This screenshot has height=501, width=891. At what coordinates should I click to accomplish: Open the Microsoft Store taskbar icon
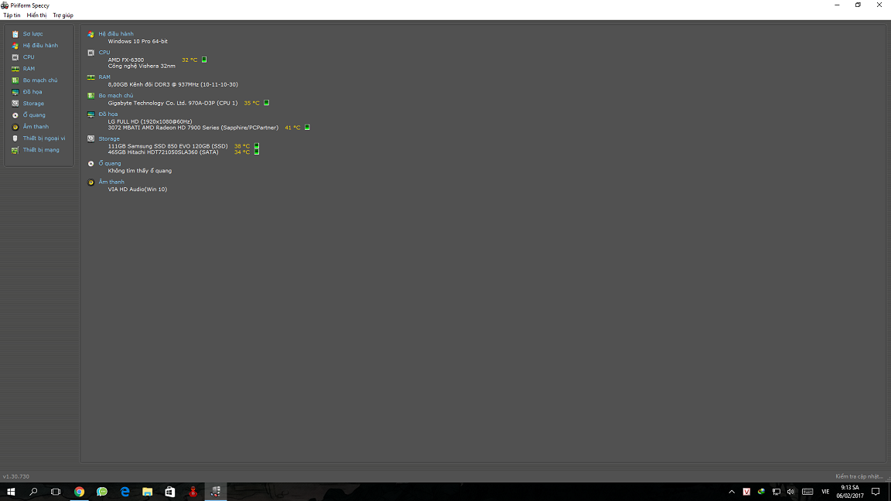pyautogui.click(x=170, y=492)
